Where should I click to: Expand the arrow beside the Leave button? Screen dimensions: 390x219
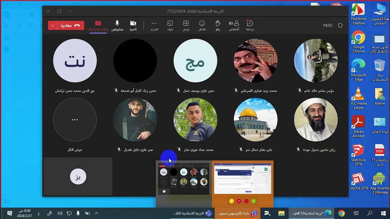click(53, 26)
